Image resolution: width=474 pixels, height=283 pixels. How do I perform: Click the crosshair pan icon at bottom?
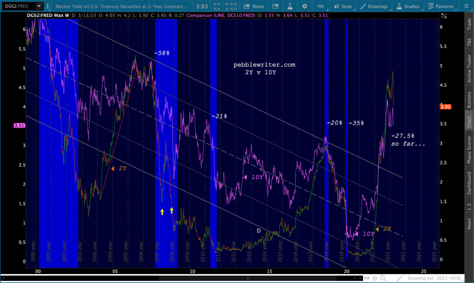[375, 278]
